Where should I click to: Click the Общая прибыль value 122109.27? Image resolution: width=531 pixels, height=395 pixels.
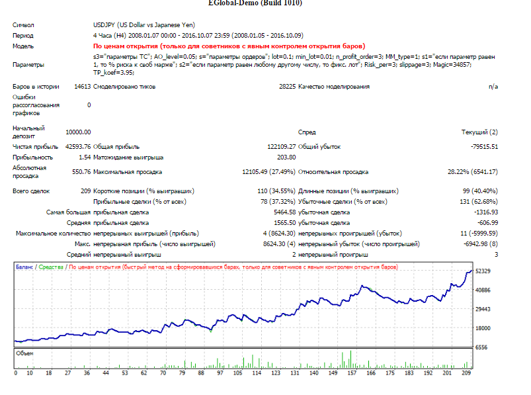pos(282,147)
